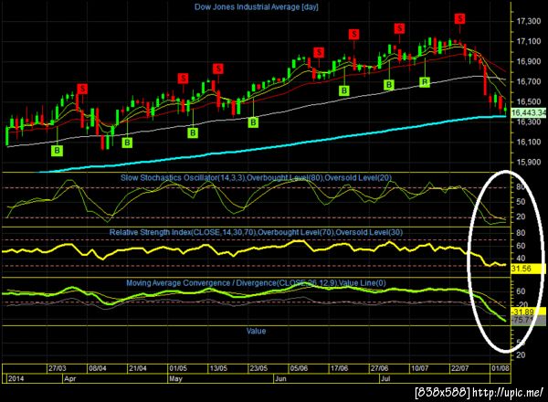Click the Relative Strength Index panel title
Image resolution: width=548 pixels, height=402 pixels.
[256, 232]
